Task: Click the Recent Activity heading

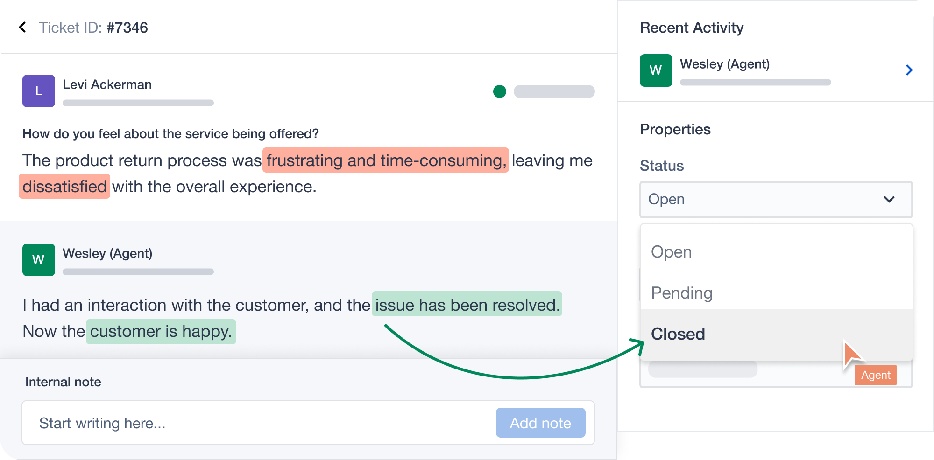Action: coord(692,28)
